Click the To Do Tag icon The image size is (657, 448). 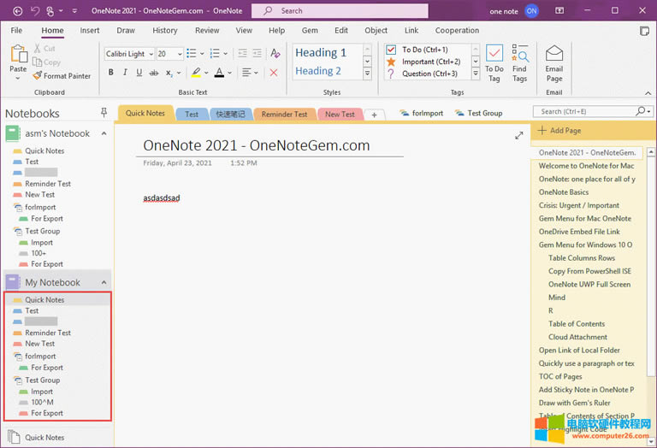[494, 62]
